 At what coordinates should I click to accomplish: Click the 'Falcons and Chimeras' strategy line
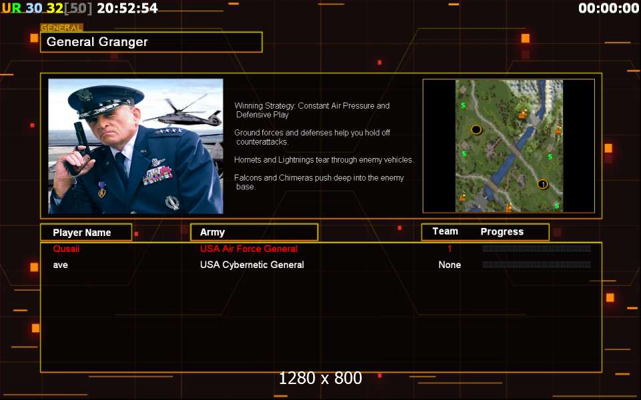pyautogui.click(x=319, y=182)
